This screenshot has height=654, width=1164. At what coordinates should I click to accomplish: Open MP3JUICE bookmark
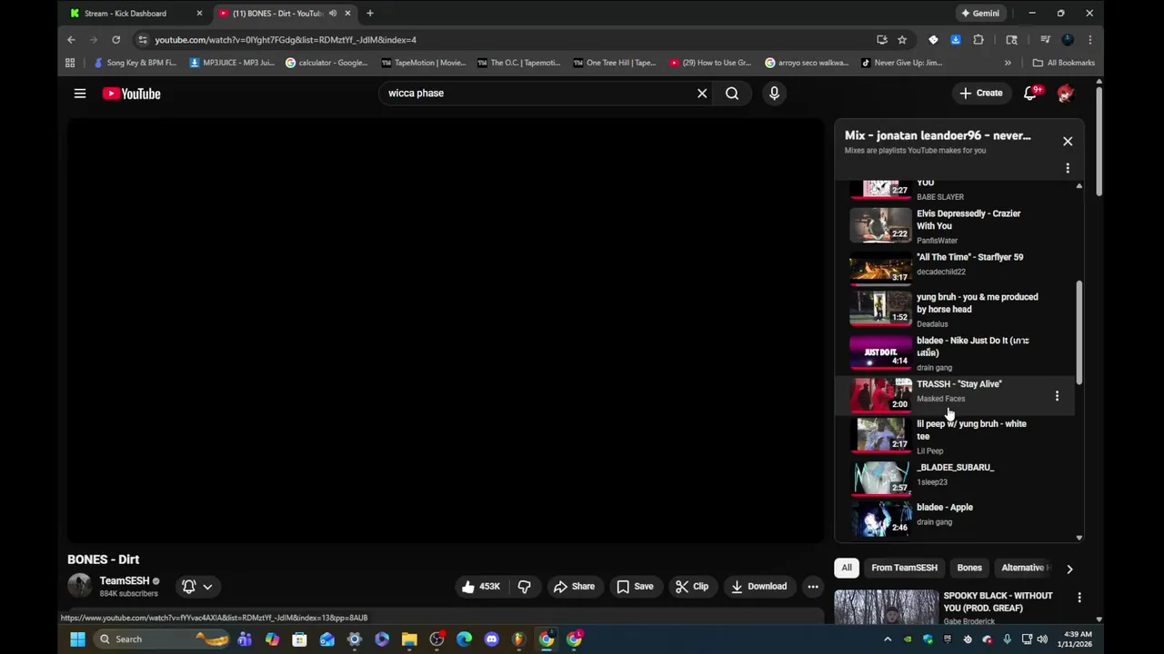(232, 63)
